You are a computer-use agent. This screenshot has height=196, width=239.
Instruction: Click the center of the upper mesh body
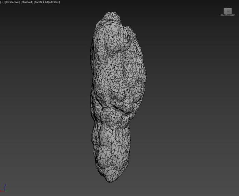click(118, 68)
